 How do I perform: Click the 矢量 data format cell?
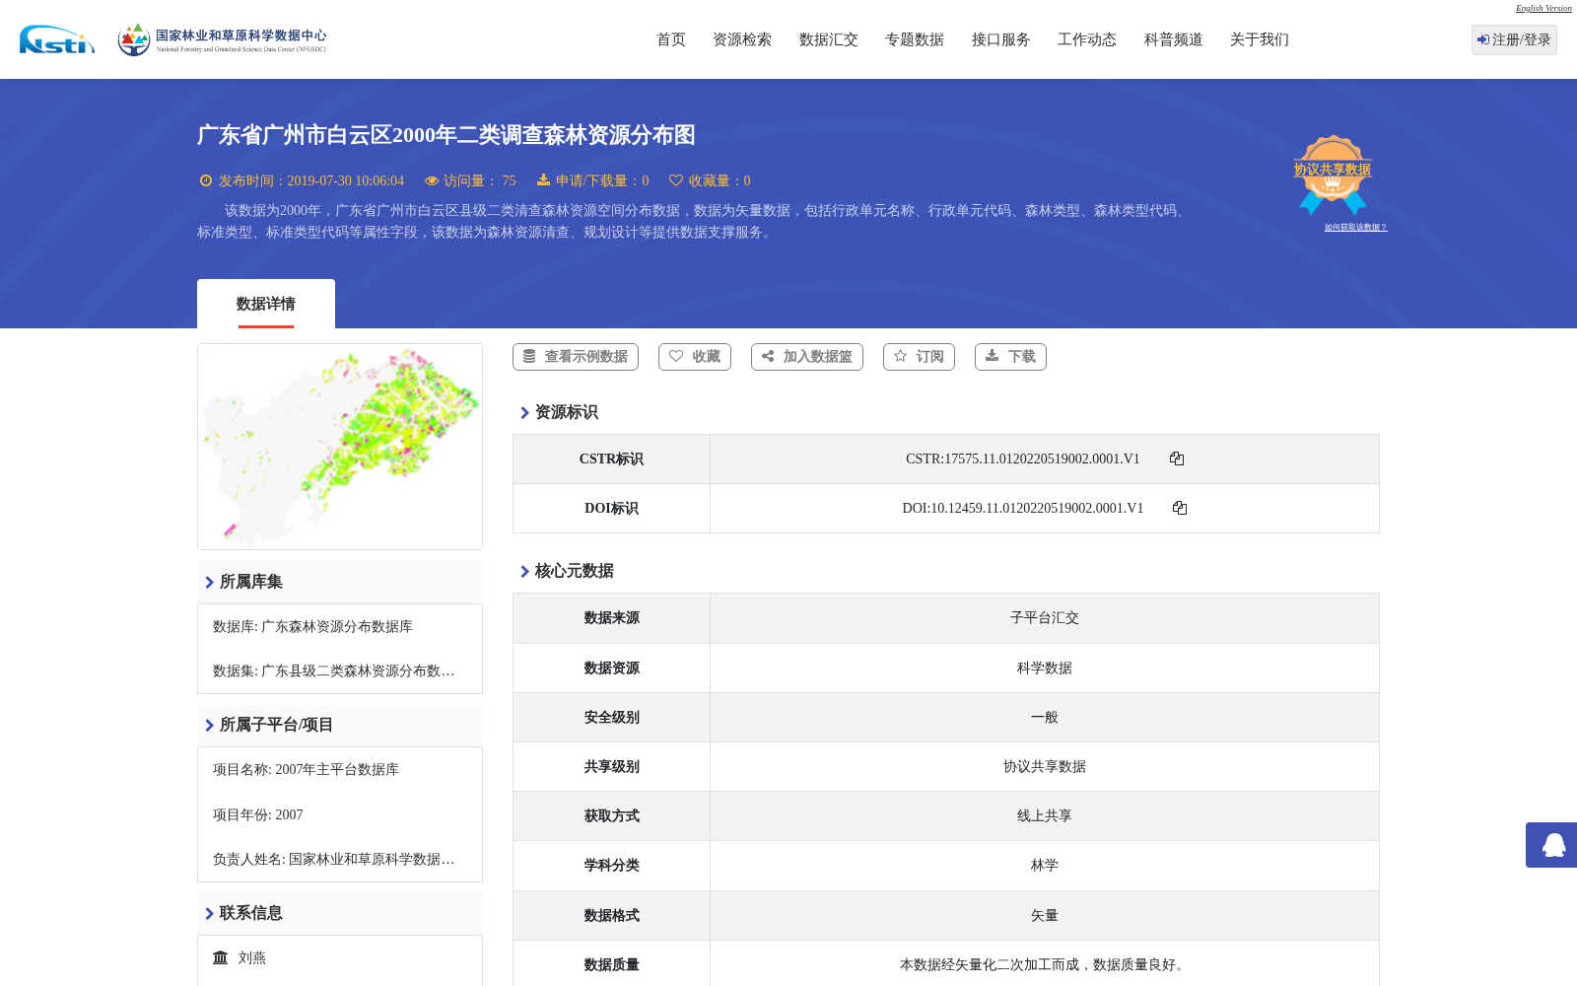[1045, 916]
